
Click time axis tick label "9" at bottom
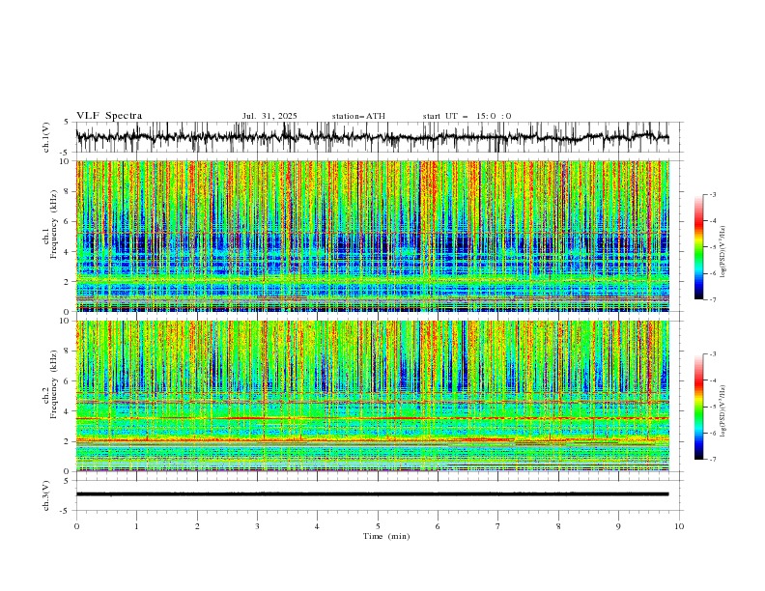click(618, 526)
